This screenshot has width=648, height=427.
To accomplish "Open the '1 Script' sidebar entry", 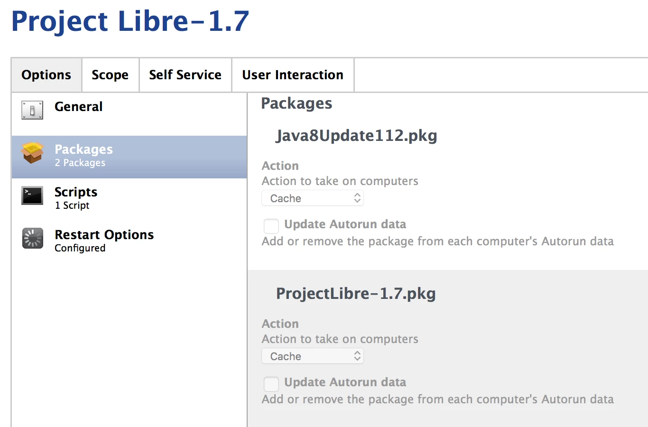I will click(x=129, y=200).
